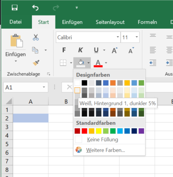
Task: Select row 8 header
Action: coord(7,169)
